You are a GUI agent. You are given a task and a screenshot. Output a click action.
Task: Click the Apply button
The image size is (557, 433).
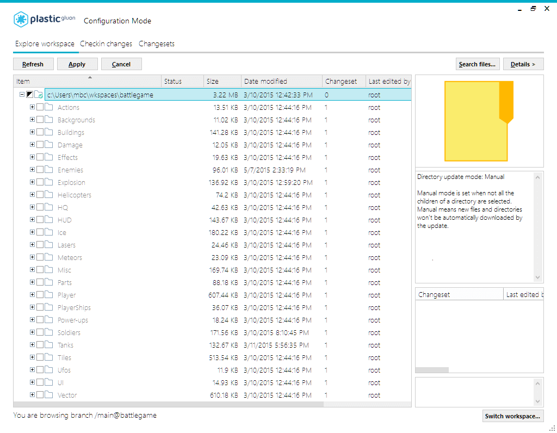pyautogui.click(x=77, y=64)
